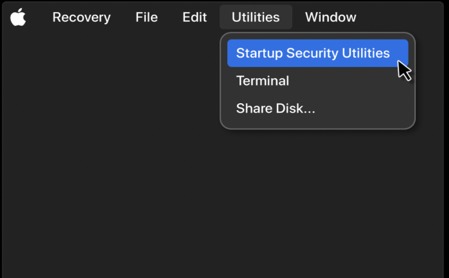Choose the Share Disk... option

(x=276, y=108)
